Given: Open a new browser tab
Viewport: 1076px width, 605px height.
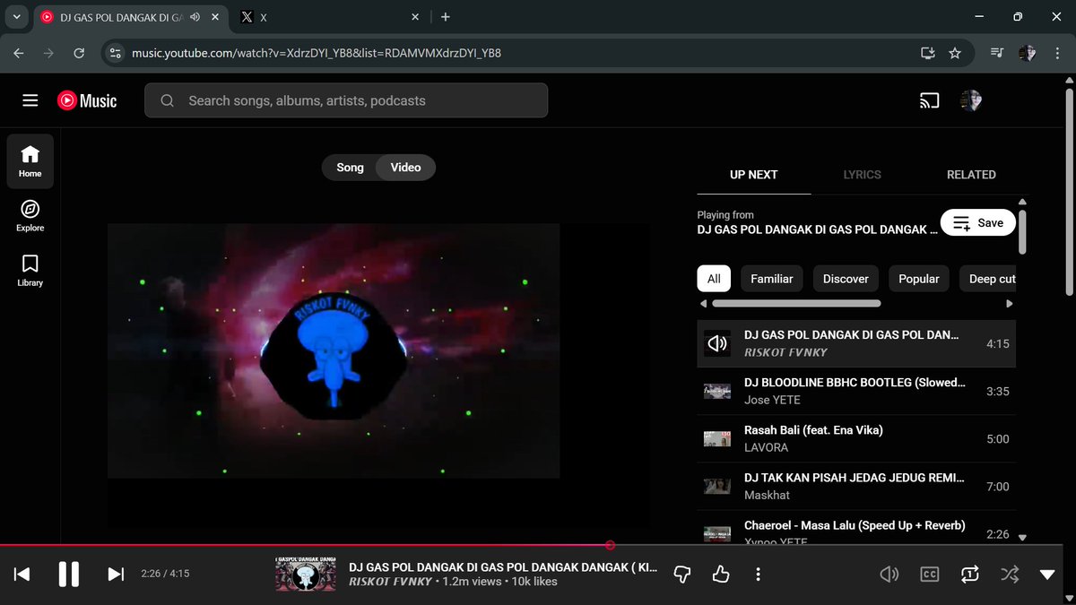Looking at the screenshot, I should coord(446,17).
